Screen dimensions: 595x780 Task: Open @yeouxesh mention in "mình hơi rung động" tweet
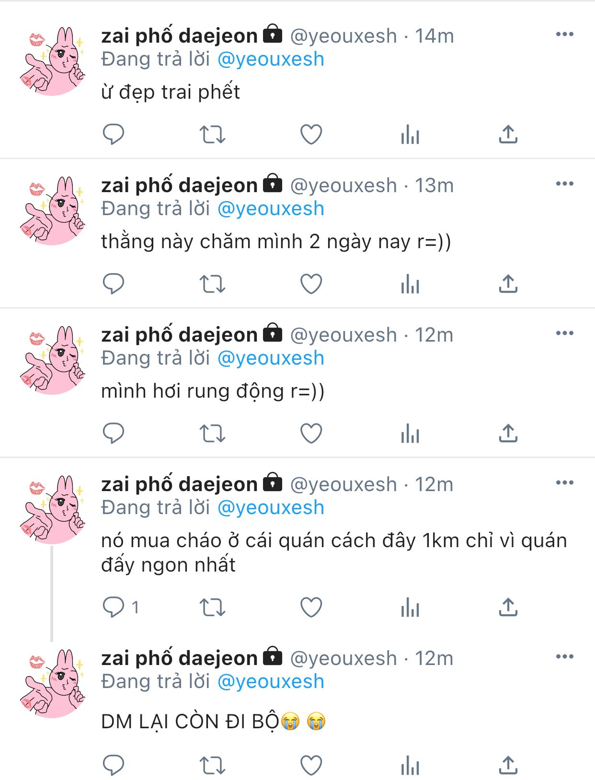[271, 358]
